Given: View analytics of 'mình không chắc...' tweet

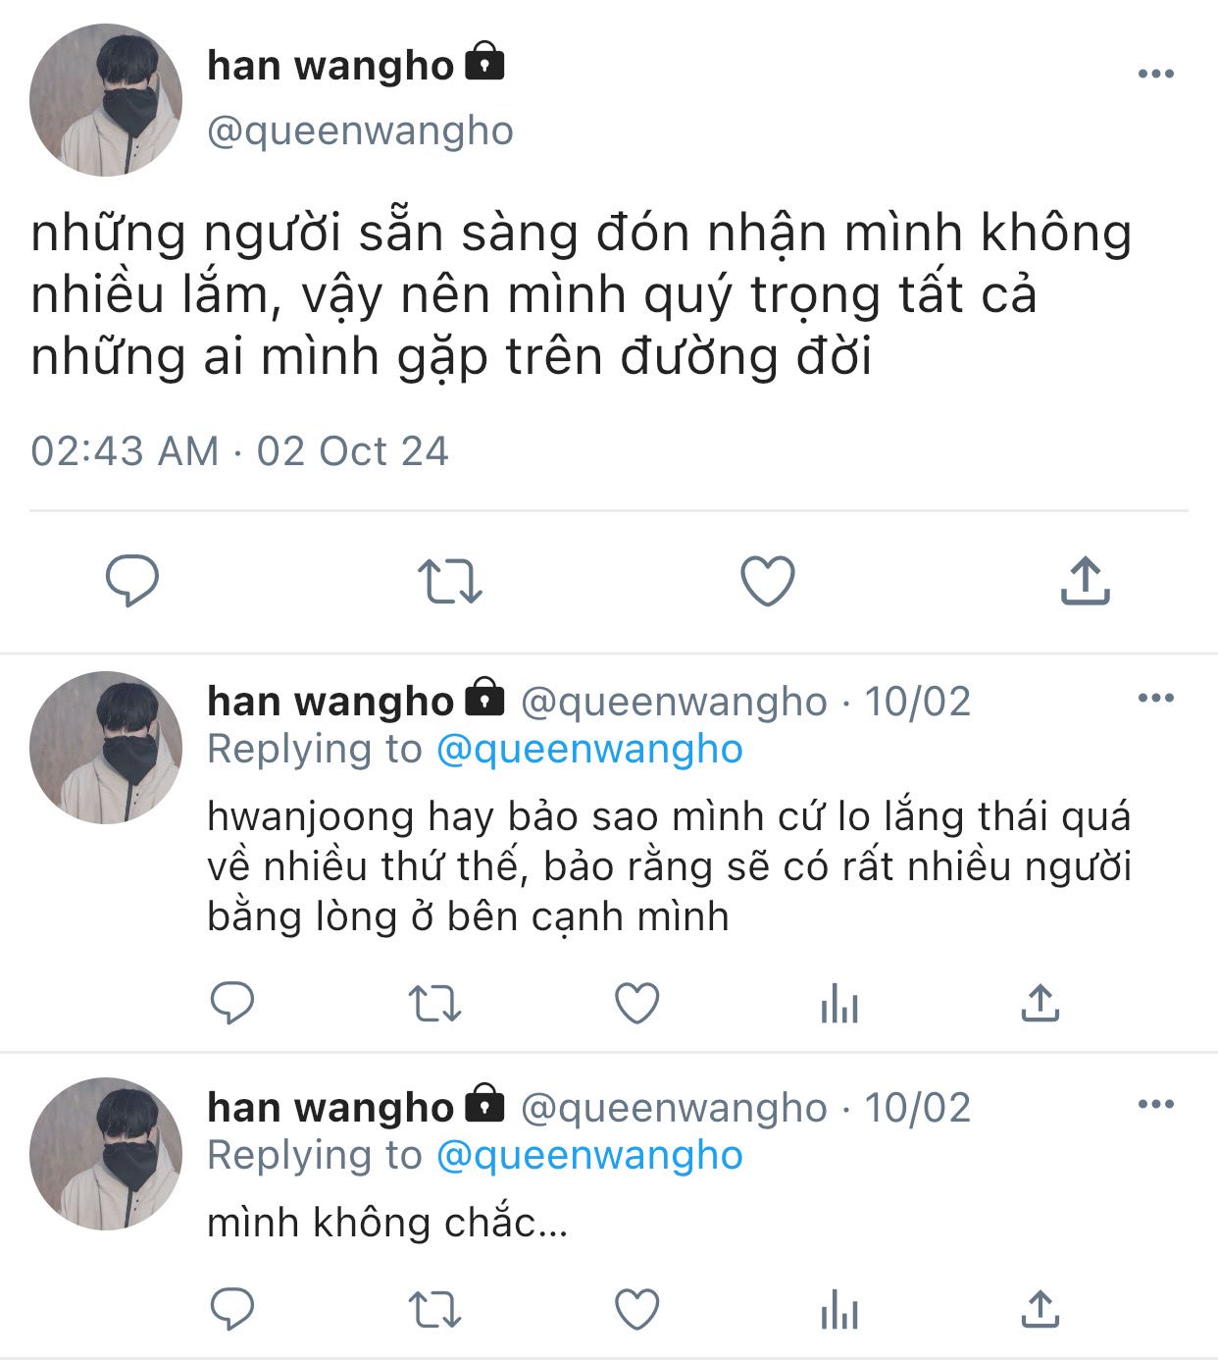Looking at the screenshot, I should coord(839,1310).
